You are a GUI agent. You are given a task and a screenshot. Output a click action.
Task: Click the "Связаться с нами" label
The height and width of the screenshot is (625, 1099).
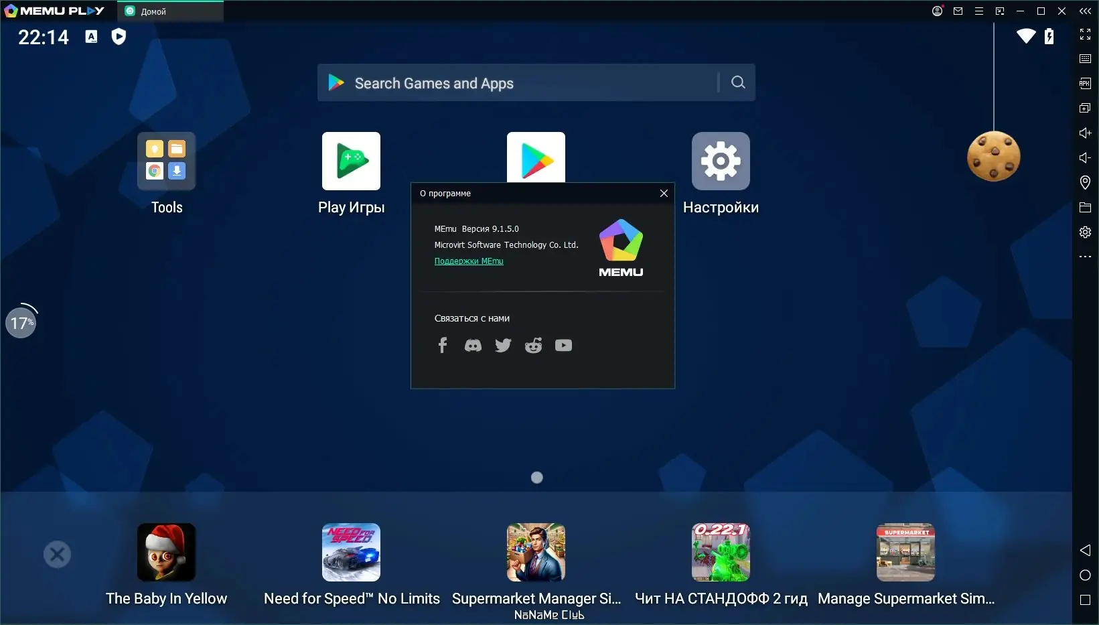pyautogui.click(x=472, y=318)
